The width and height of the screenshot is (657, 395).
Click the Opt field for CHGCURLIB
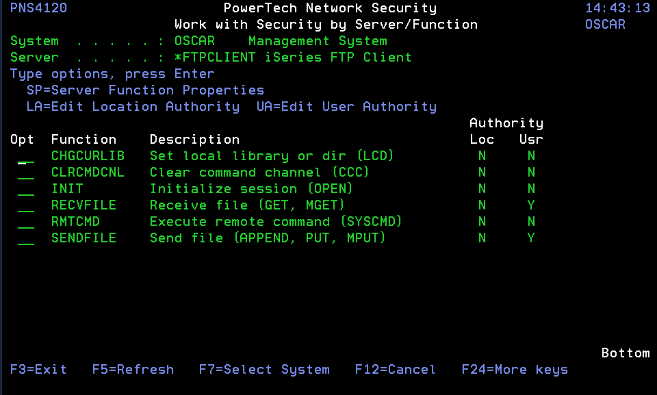[26, 157]
